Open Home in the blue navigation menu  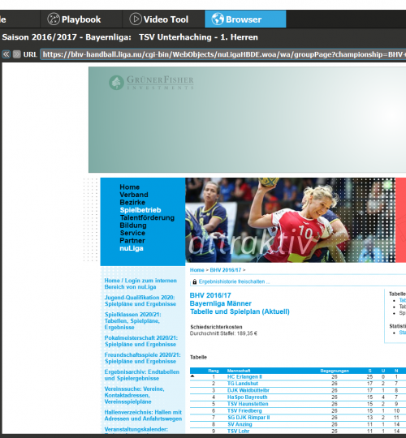(x=129, y=187)
